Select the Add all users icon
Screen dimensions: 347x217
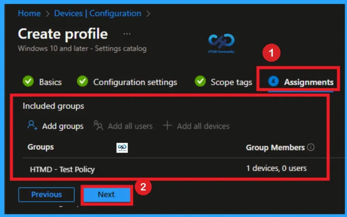point(98,126)
